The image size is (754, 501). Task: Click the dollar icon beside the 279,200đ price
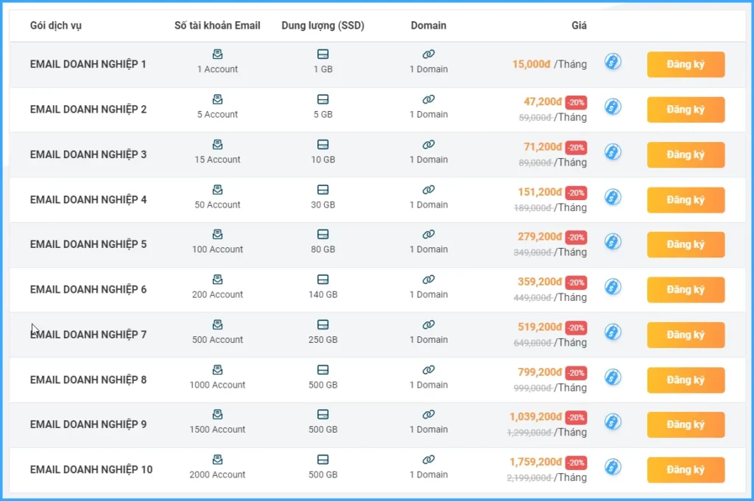612,242
